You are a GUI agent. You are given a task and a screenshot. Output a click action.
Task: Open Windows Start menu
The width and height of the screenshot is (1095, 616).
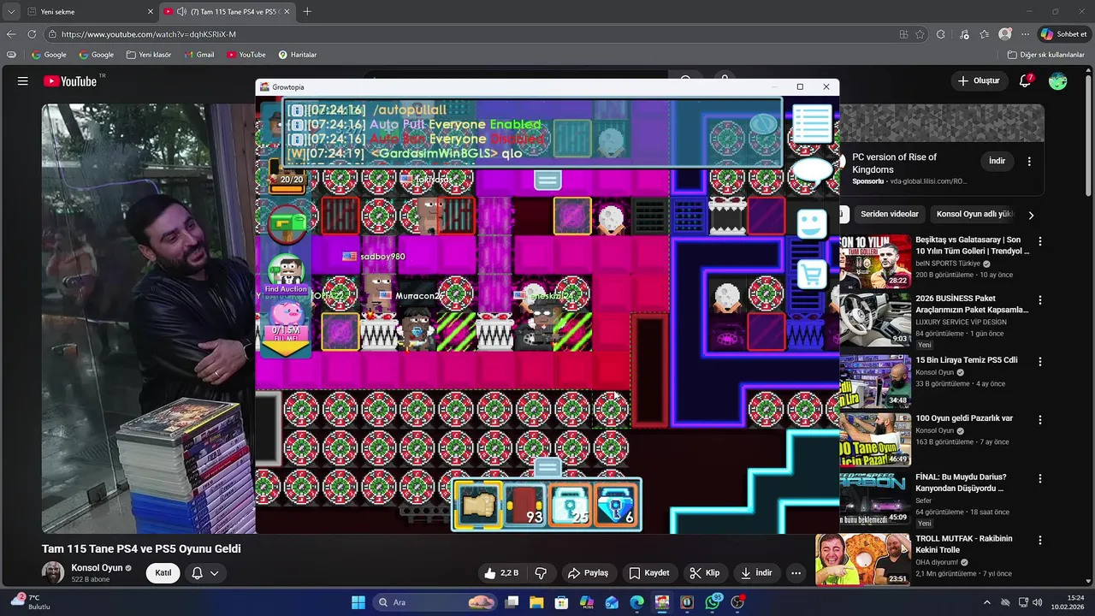[x=358, y=602]
